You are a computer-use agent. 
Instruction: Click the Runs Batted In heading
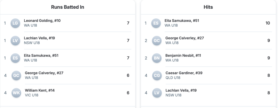click(68, 7)
